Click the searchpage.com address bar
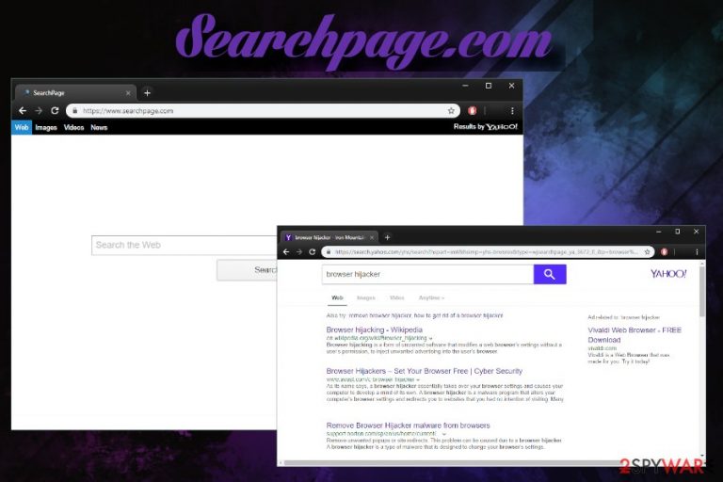723x482 pixels. coord(263,111)
